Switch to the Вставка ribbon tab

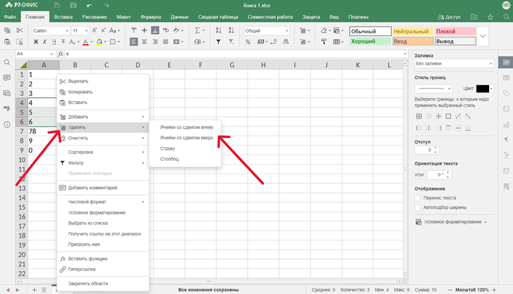click(63, 16)
